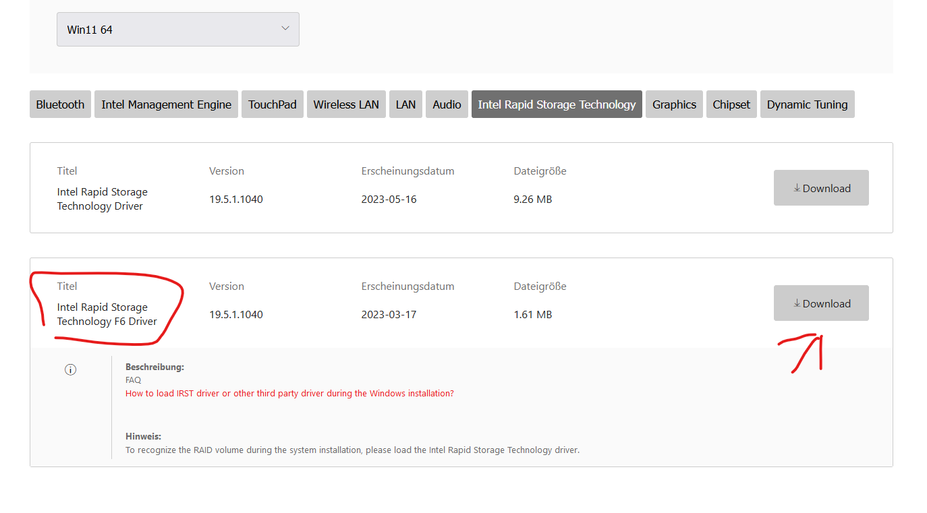The image size is (927, 513).
Task: Select the Intel Rapid Storage Technology tab
Action: (557, 104)
